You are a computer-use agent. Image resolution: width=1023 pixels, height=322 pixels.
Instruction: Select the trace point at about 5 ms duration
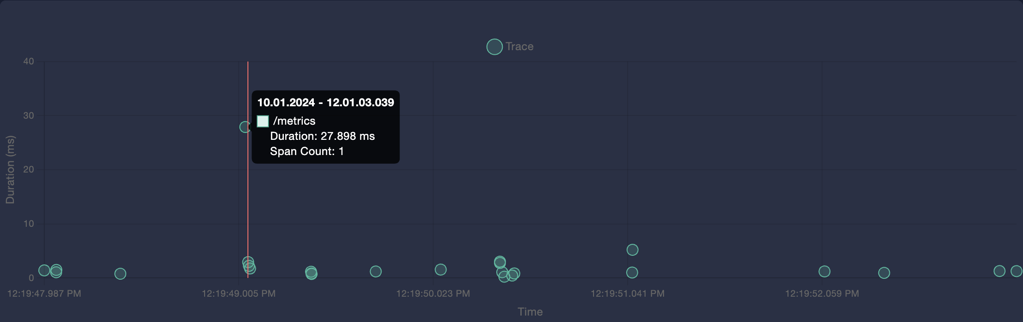[632, 250]
